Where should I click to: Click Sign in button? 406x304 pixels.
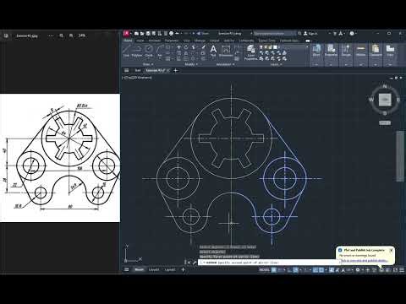[310, 34]
